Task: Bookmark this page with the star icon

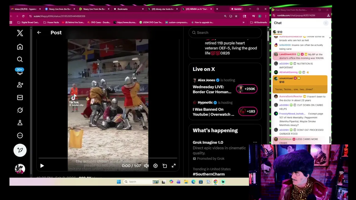Action: (236, 16)
